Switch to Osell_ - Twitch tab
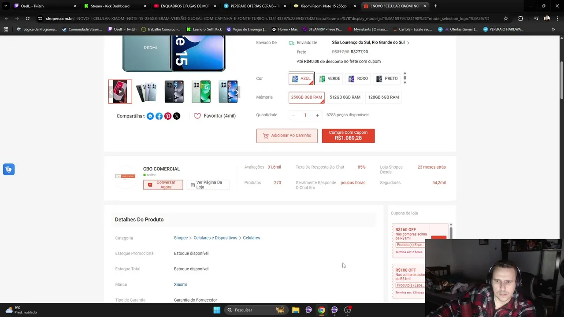 (x=45, y=6)
